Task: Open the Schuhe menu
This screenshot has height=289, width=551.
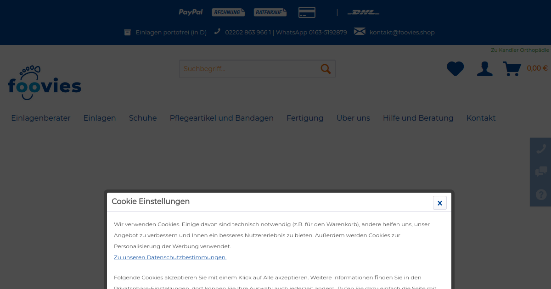Action: point(143,118)
